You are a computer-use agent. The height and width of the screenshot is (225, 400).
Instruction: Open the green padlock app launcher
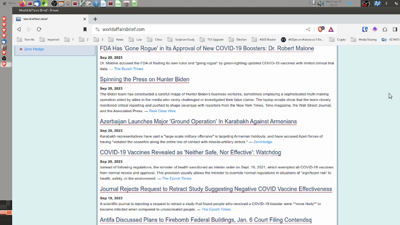tap(45, 3)
